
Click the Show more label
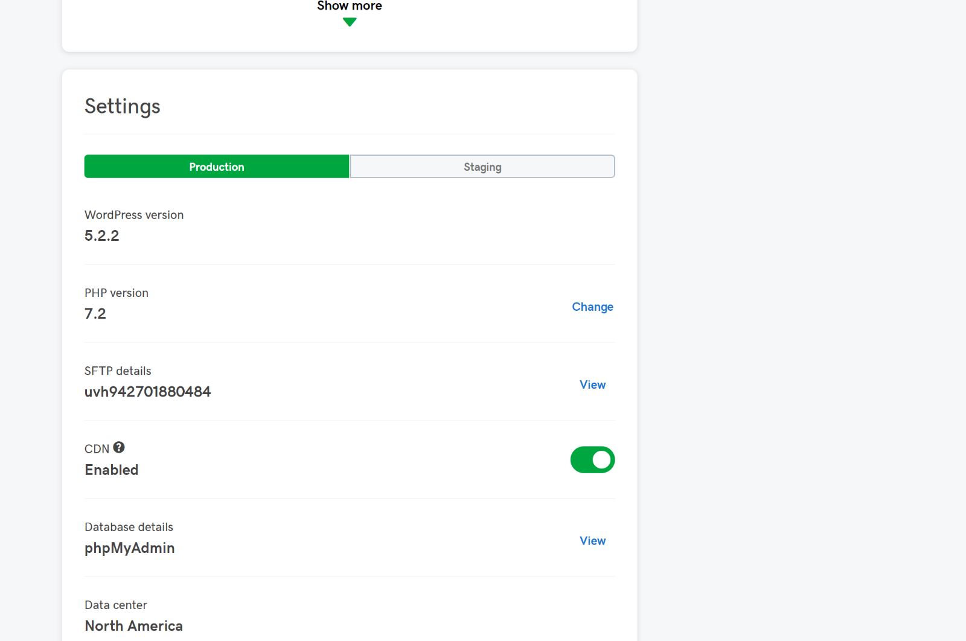point(350,6)
